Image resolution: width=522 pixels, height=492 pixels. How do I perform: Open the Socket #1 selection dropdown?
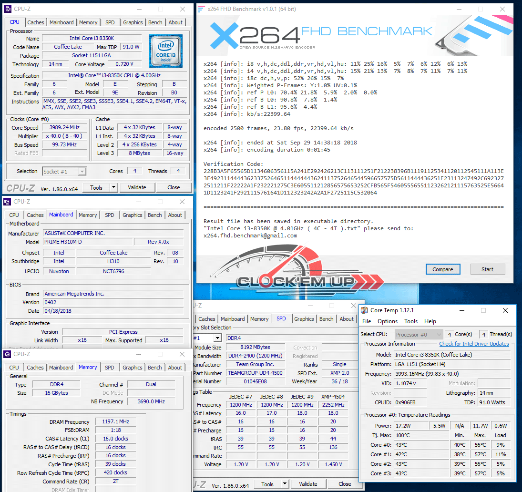[x=64, y=172]
